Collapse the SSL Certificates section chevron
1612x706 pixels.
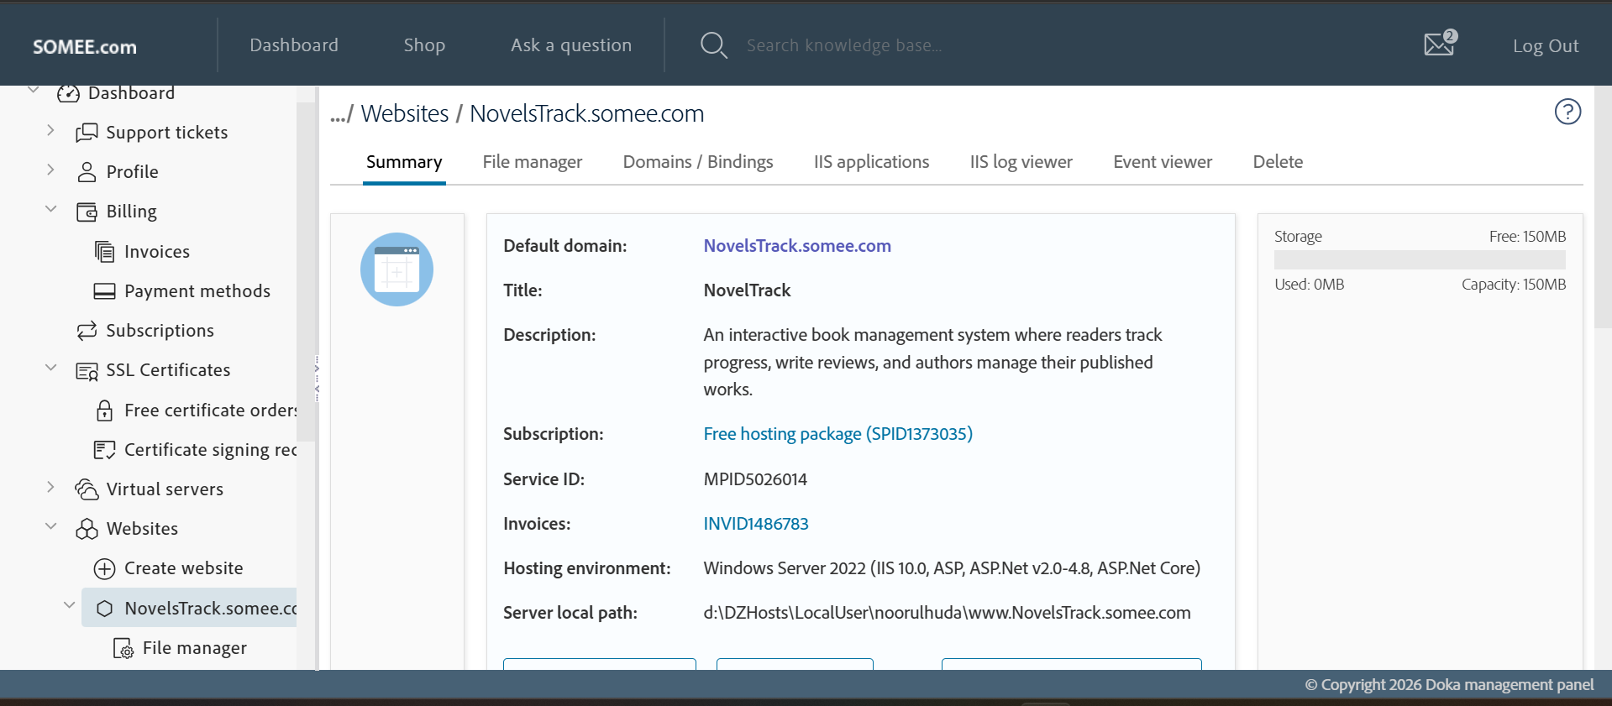tap(50, 369)
